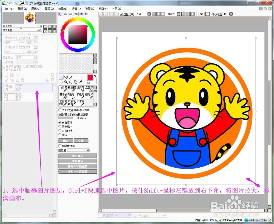This screenshot has width=274, height=224.
Task: Choose the 橡皮擦 eraser brush
Action: pyautogui.click(x=72, y=89)
